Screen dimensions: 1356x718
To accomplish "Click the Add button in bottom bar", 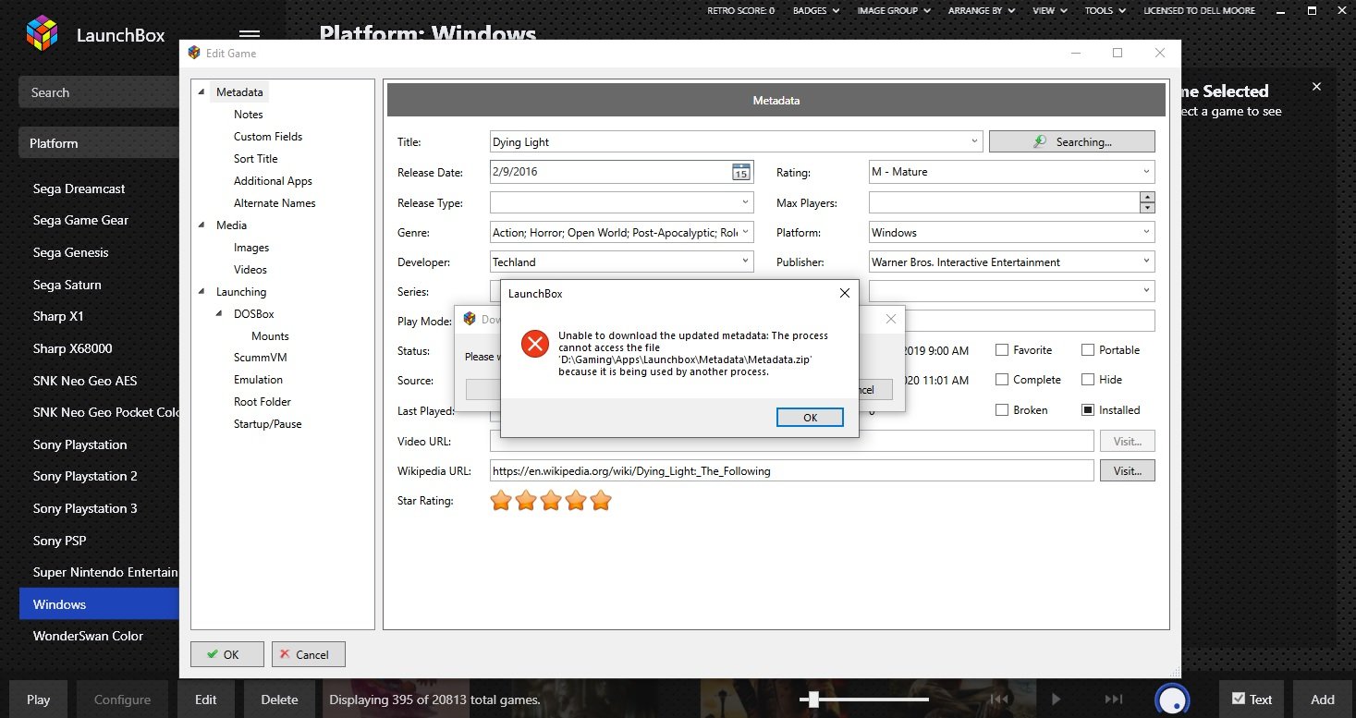I will [1322, 700].
